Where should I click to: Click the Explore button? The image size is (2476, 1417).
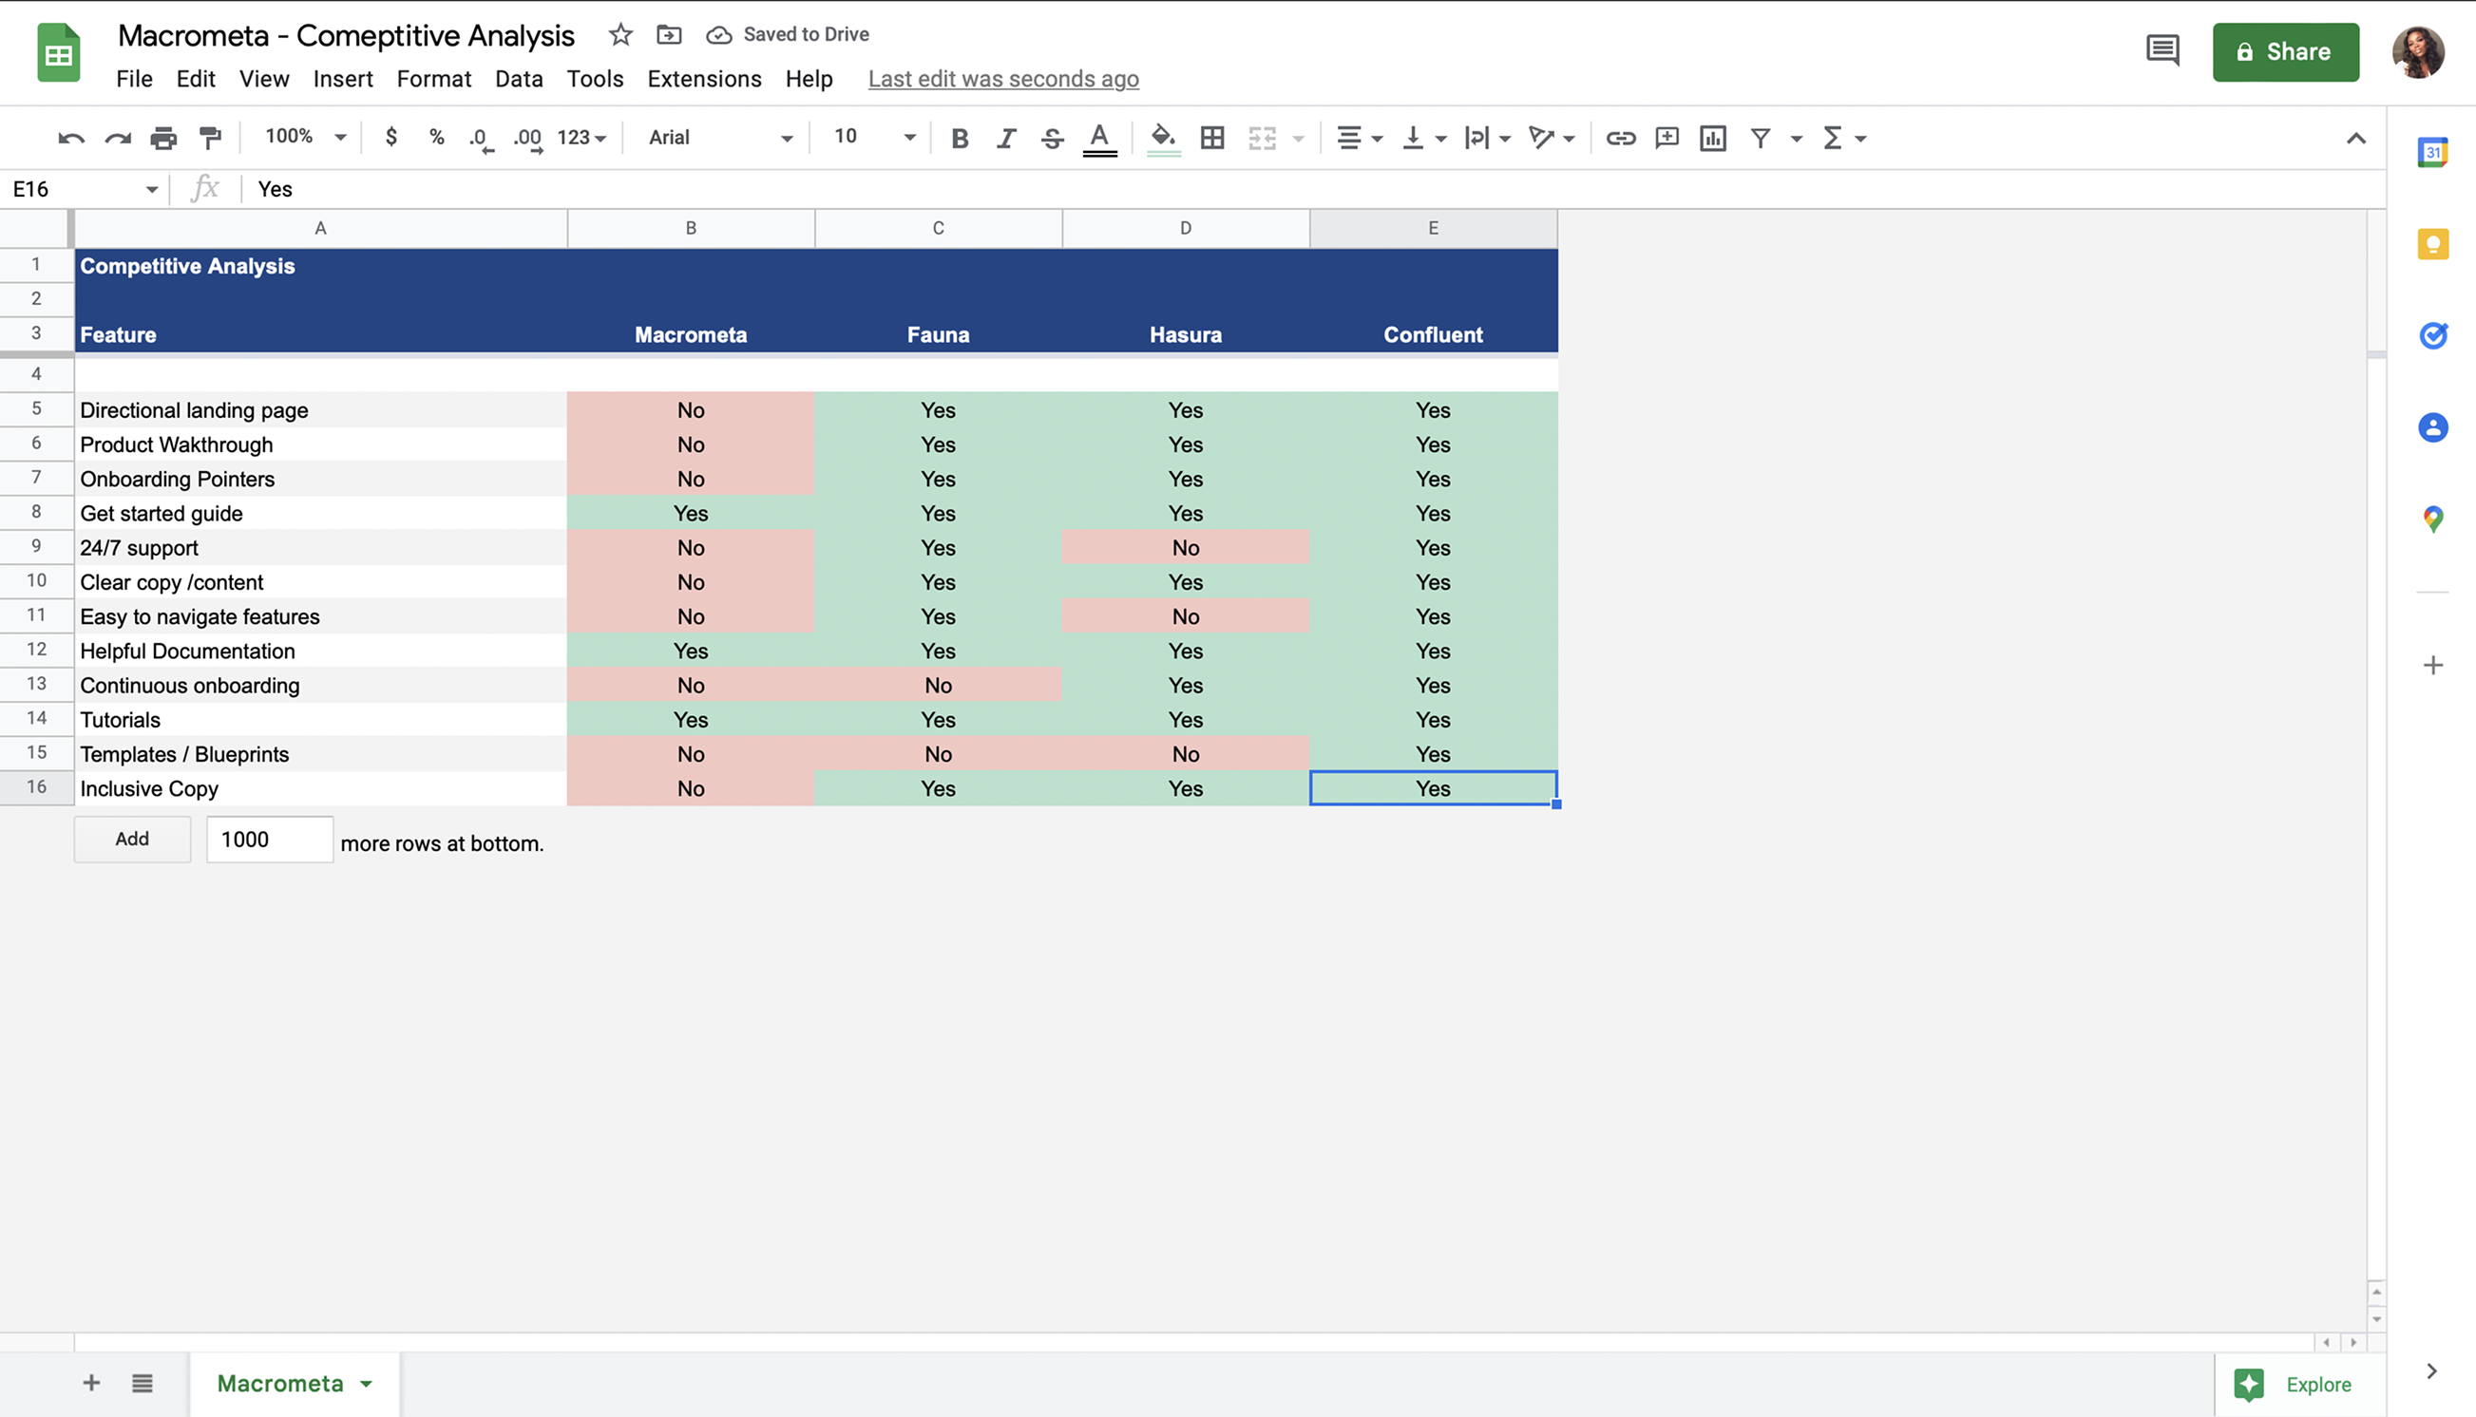pyautogui.click(x=2300, y=1384)
